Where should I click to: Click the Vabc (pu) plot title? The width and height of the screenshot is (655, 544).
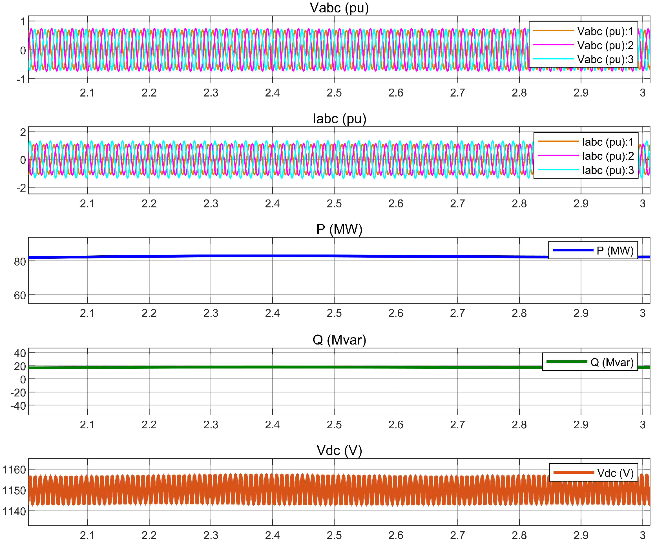[339, 8]
